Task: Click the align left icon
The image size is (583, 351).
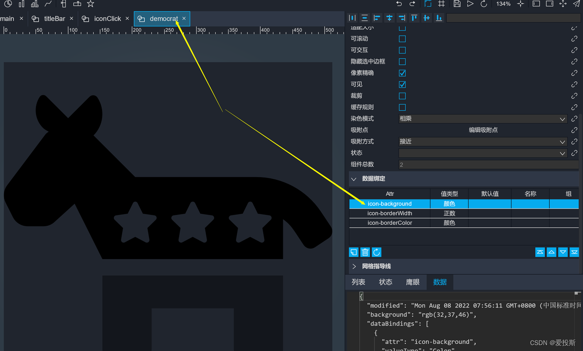Action: tap(377, 18)
